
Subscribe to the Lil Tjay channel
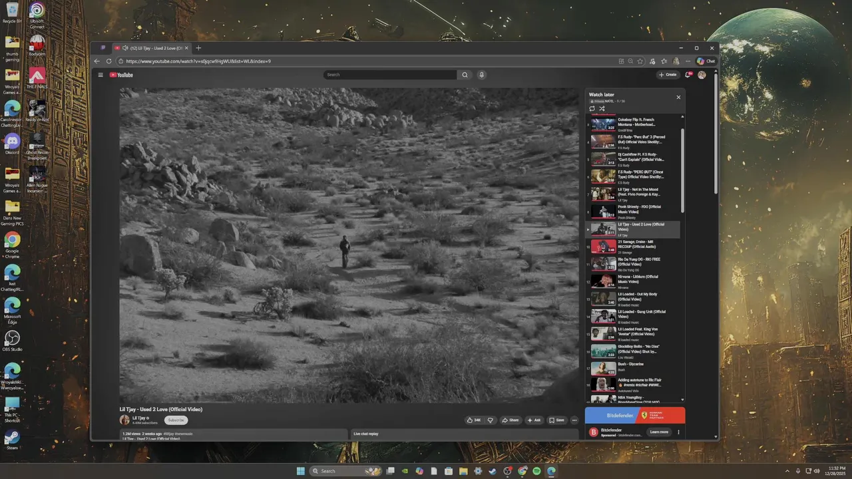(x=176, y=420)
